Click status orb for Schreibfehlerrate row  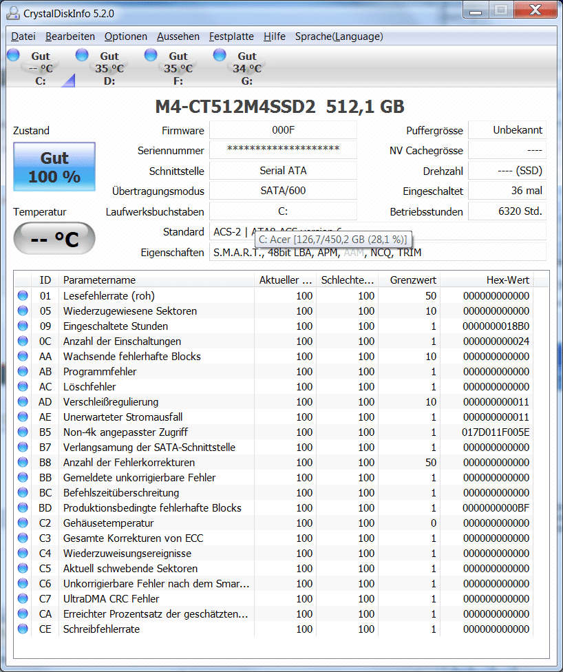coord(23,629)
